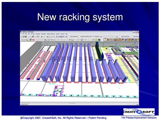
Task: Open the Analysis menu
Action: click(x=58, y=34)
